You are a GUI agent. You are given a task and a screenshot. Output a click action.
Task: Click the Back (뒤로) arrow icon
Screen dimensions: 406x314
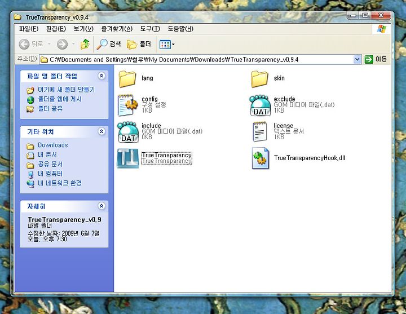pyautogui.click(x=24, y=45)
